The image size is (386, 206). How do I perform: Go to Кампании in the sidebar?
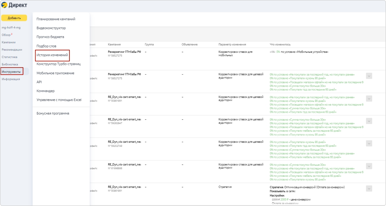[x=9, y=42]
